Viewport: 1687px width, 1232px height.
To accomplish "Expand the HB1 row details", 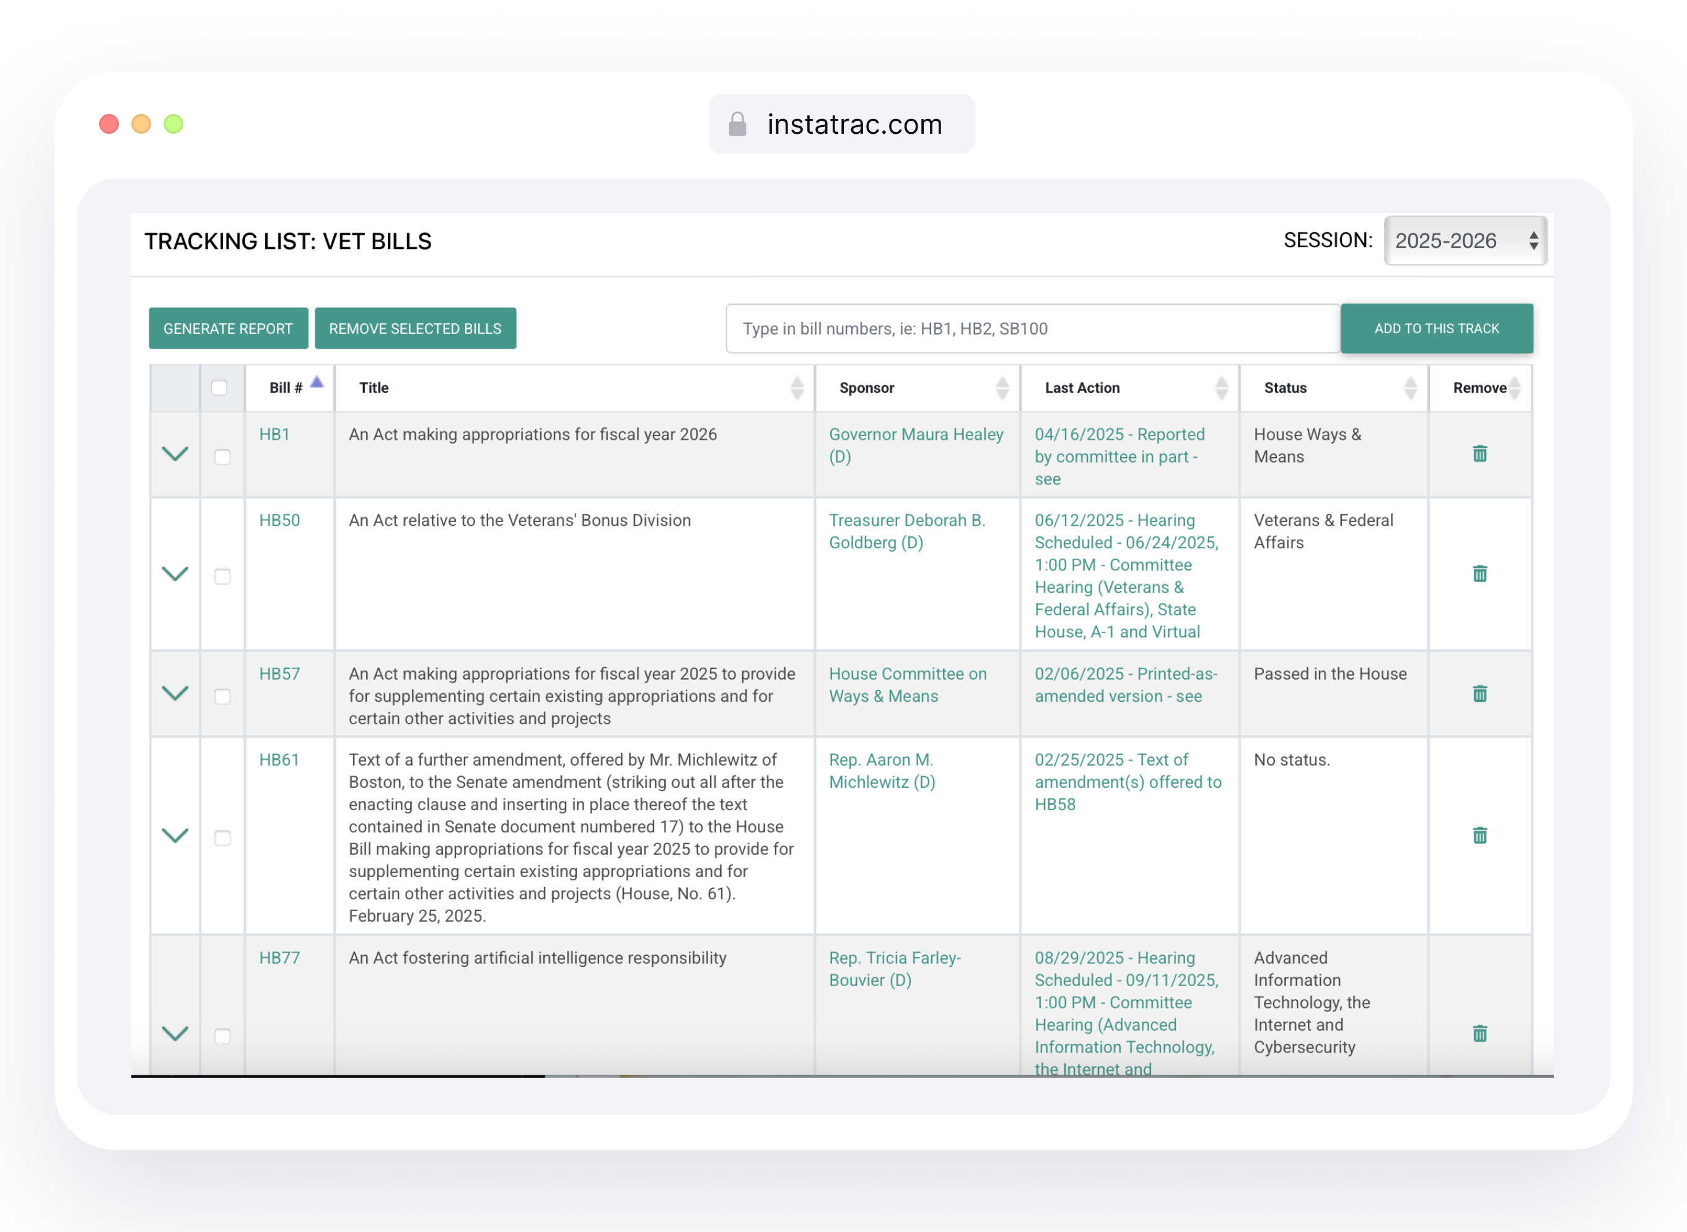I will click(175, 453).
